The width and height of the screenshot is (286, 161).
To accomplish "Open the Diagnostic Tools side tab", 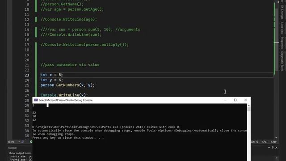I will point(282,61).
